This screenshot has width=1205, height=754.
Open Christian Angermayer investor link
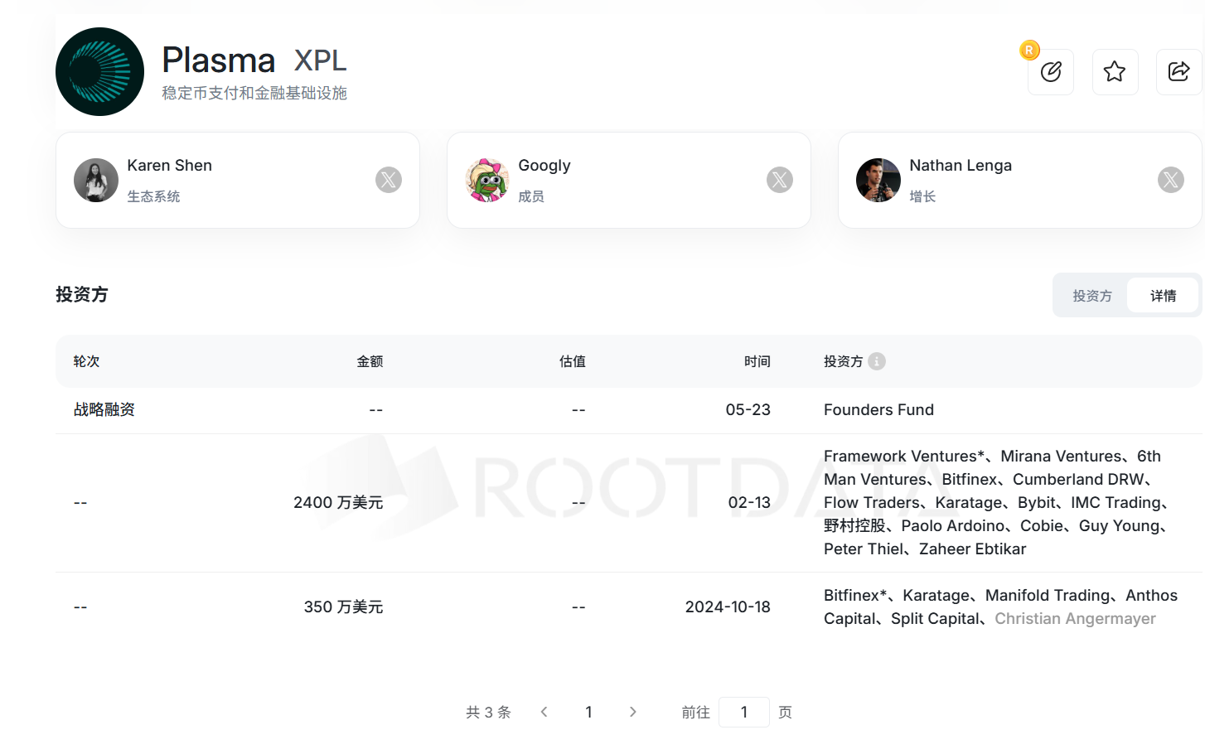point(1075,618)
